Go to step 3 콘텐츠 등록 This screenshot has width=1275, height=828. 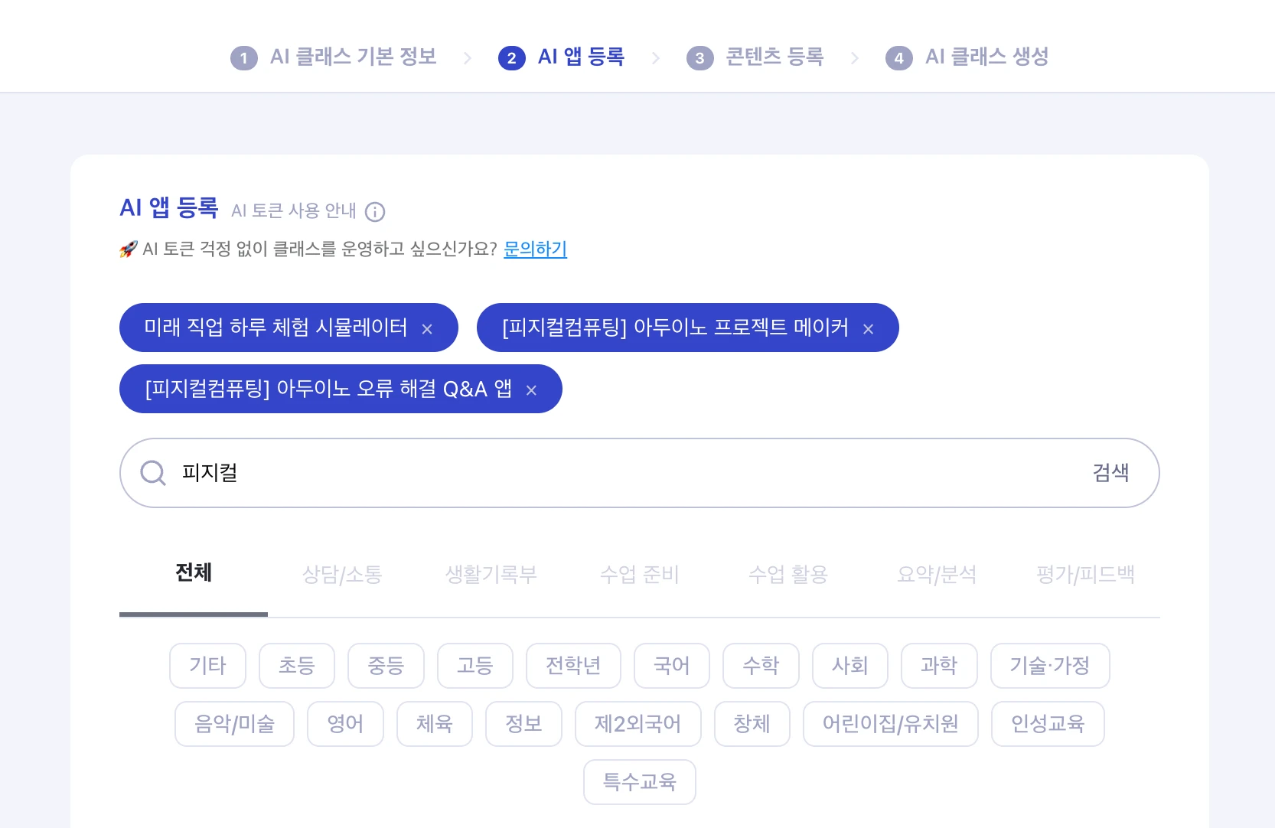(x=755, y=57)
